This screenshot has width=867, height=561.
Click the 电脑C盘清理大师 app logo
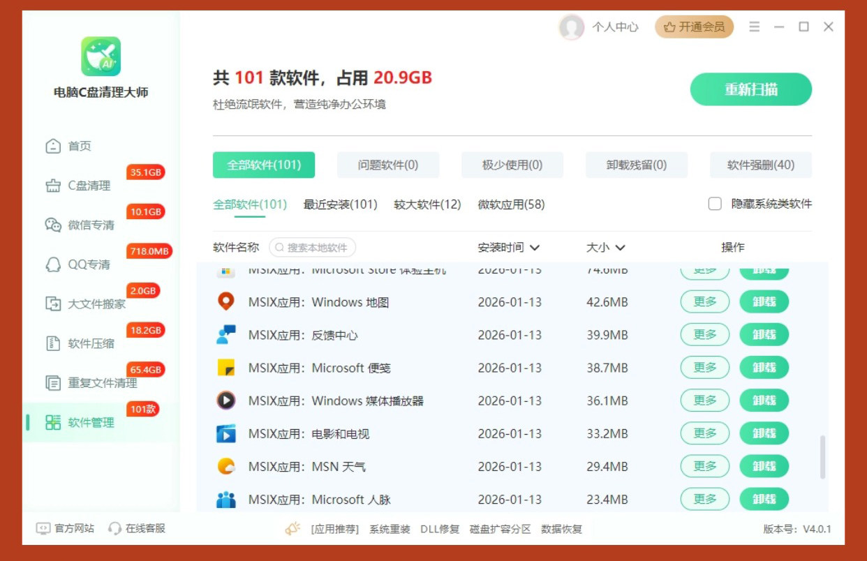point(101,57)
